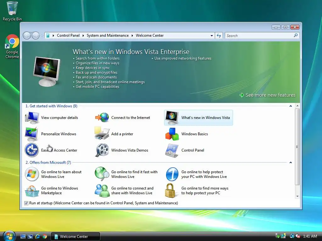322x241 pixels.
Task: Expand root arrow before Control Panel breadcrumb
Action: pos(53,36)
